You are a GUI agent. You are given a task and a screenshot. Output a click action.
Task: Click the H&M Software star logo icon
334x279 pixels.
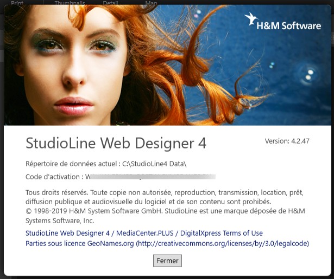[253, 21]
